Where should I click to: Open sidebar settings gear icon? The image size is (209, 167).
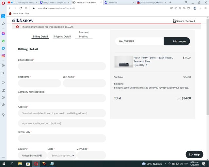click(x=3, y=105)
